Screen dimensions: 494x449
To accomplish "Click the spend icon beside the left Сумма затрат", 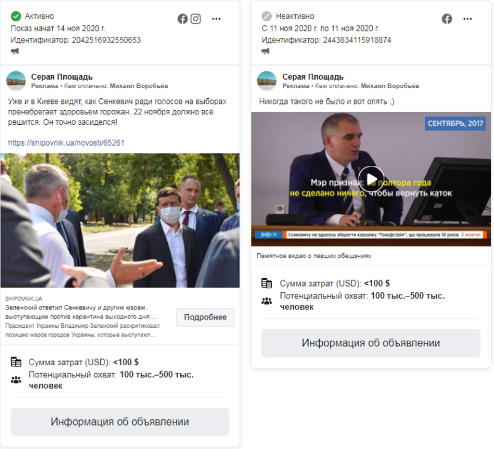I will tap(16, 362).
